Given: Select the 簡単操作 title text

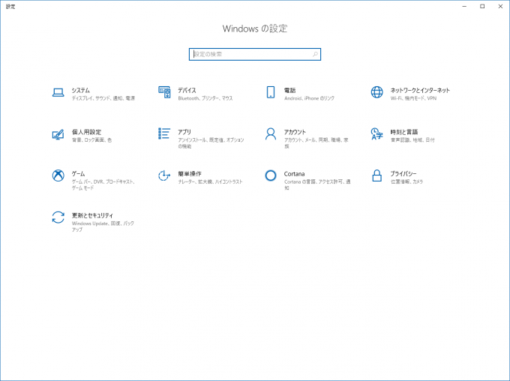Looking at the screenshot, I should point(190,174).
